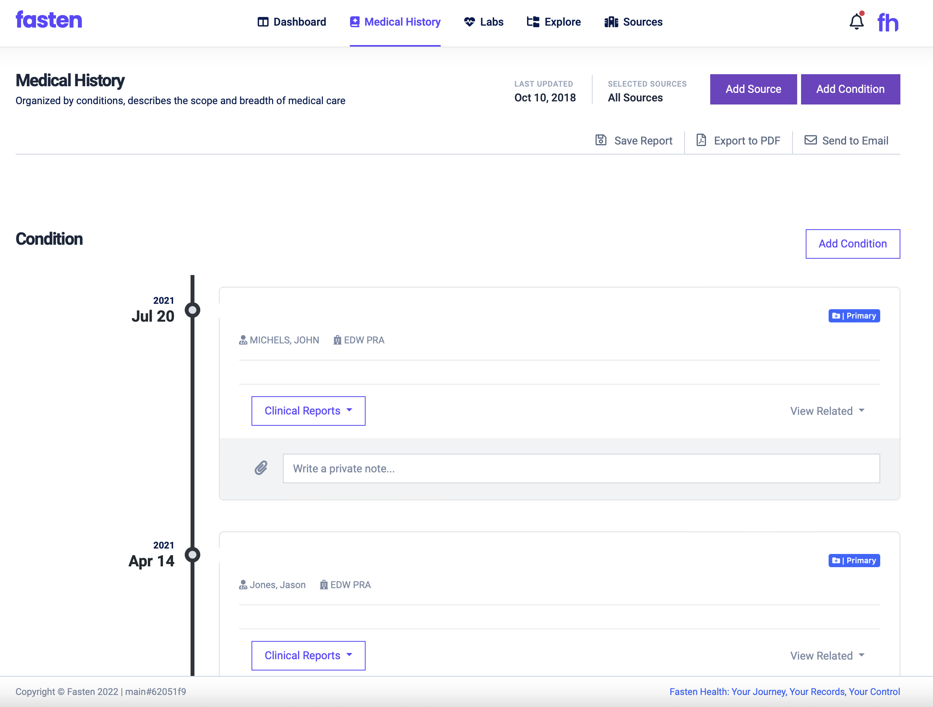This screenshot has height=707, width=933.
Task: Open Clinical Reports dropdown for Apr 14
Action: (x=308, y=655)
